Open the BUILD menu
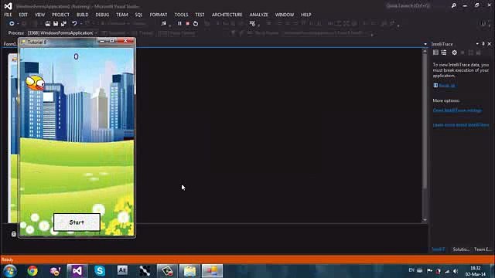Viewport: 495px width, 278px height. click(83, 15)
